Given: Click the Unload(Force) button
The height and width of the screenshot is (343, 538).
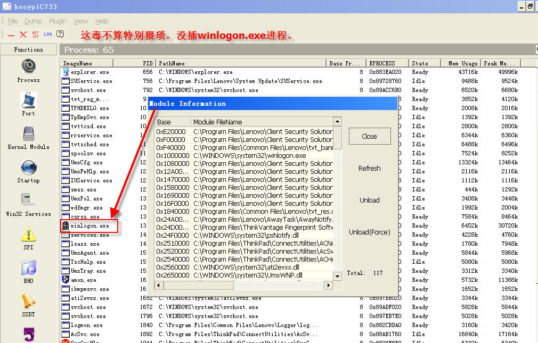Looking at the screenshot, I should tap(370, 232).
